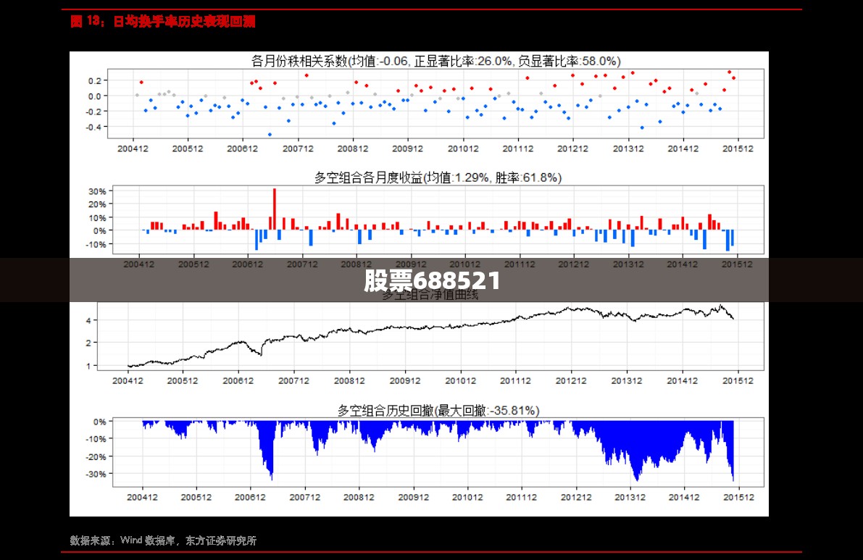Image resolution: width=863 pixels, height=560 pixels.
Task: Click x-axis label '200612' under the net value curve
Action: [x=238, y=380]
